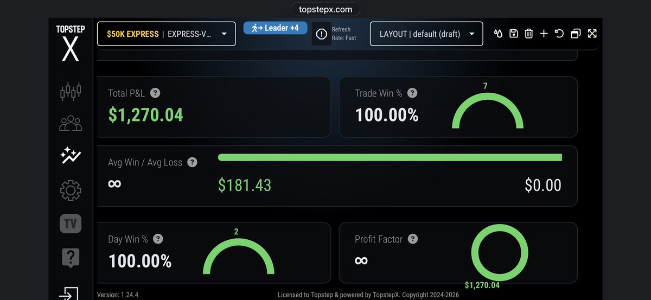The width and height of the screenshot is (651, 300).
Task: Click the Trade Win 100.00% value
Action: click(x=387, y=115)
